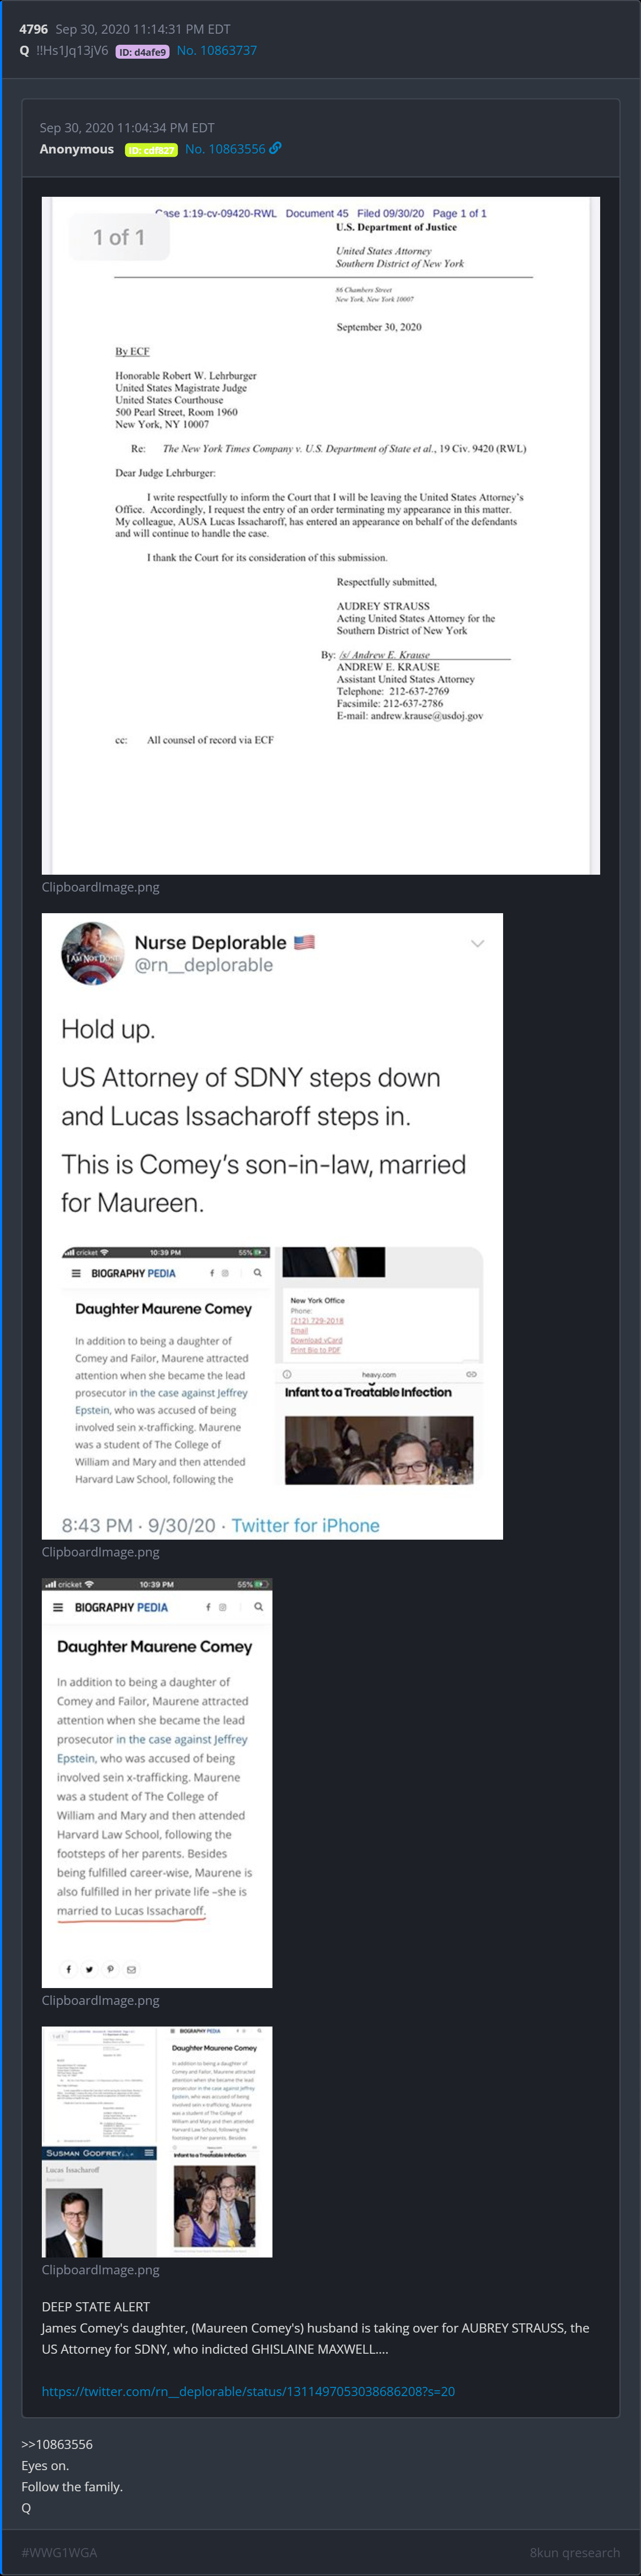The image size is (641, 2576).
Task: Click the round Twitter share icon below the article
Action: (x=89, y=1969)
